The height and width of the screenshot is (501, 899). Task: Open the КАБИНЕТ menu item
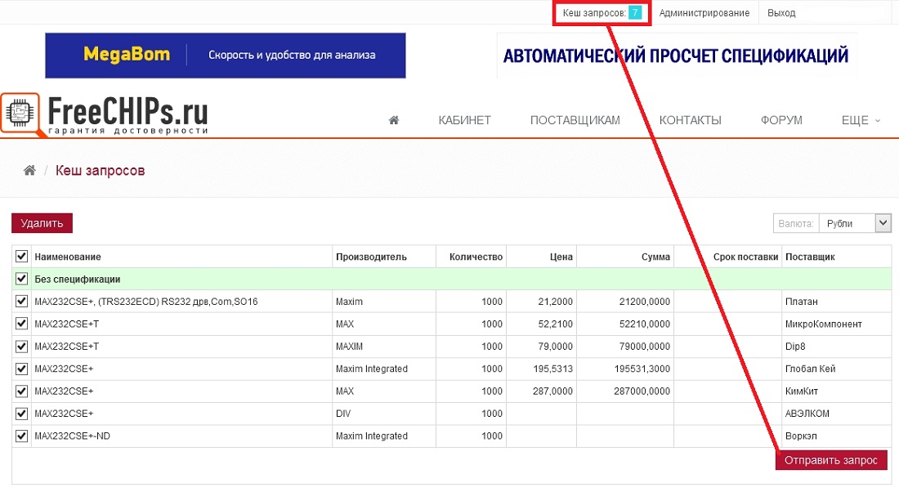click(464, 120)
